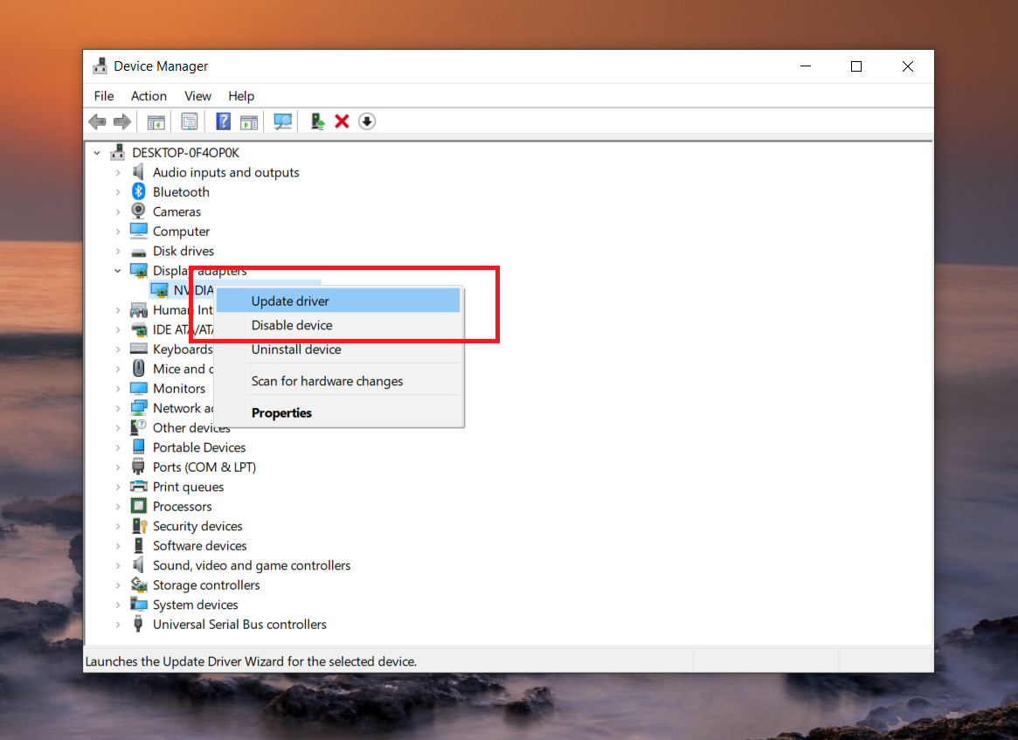Screen dimensions: 1018x740
Task: Open Properties from the context menu
Action: [281, 412]
